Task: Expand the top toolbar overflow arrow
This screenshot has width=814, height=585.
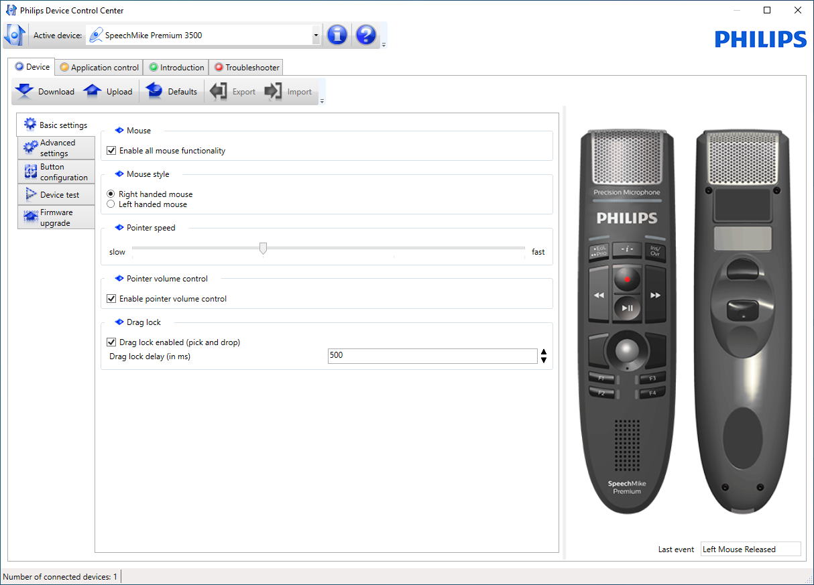Action: (384, 45)
